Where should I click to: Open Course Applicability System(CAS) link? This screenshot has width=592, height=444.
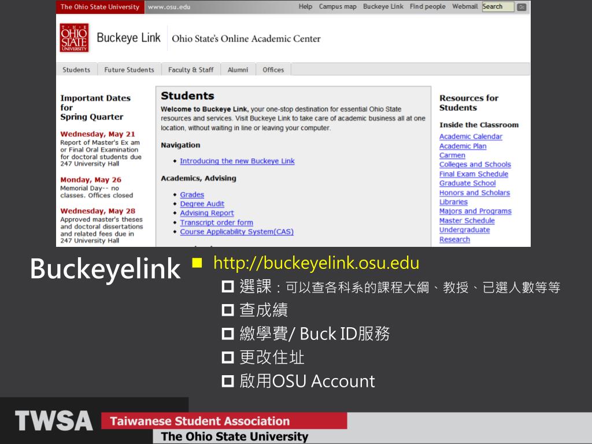236,231
